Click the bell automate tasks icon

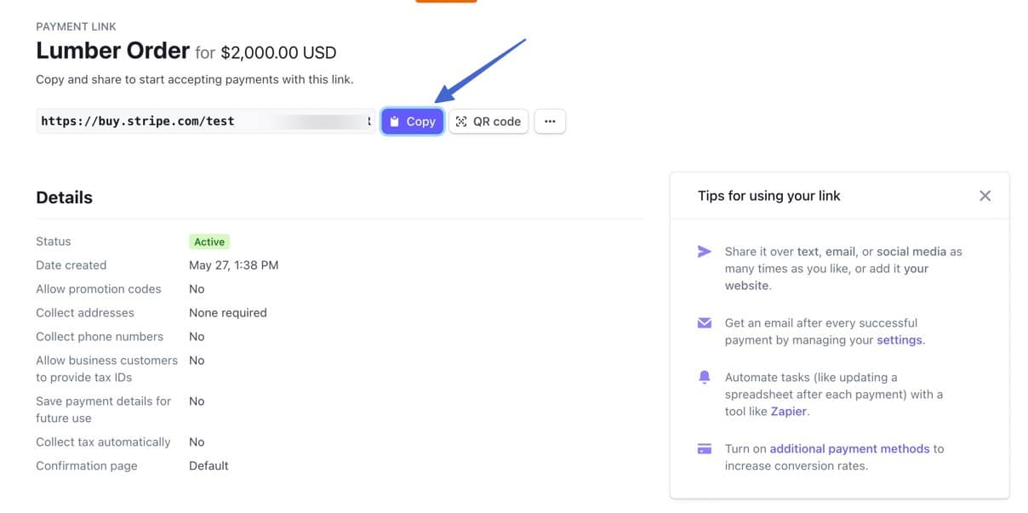pyautogui.click(x=705, y=378)
